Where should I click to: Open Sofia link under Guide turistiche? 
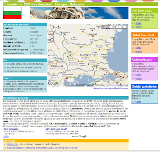[x=138, y=102]
